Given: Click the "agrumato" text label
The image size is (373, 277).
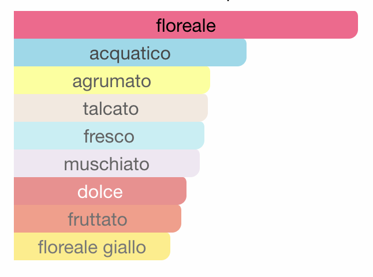Looking at the screenshot, I should (112, 82).
